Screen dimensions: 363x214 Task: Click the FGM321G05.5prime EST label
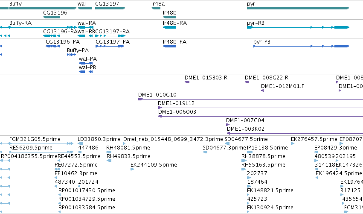(35, 139)
